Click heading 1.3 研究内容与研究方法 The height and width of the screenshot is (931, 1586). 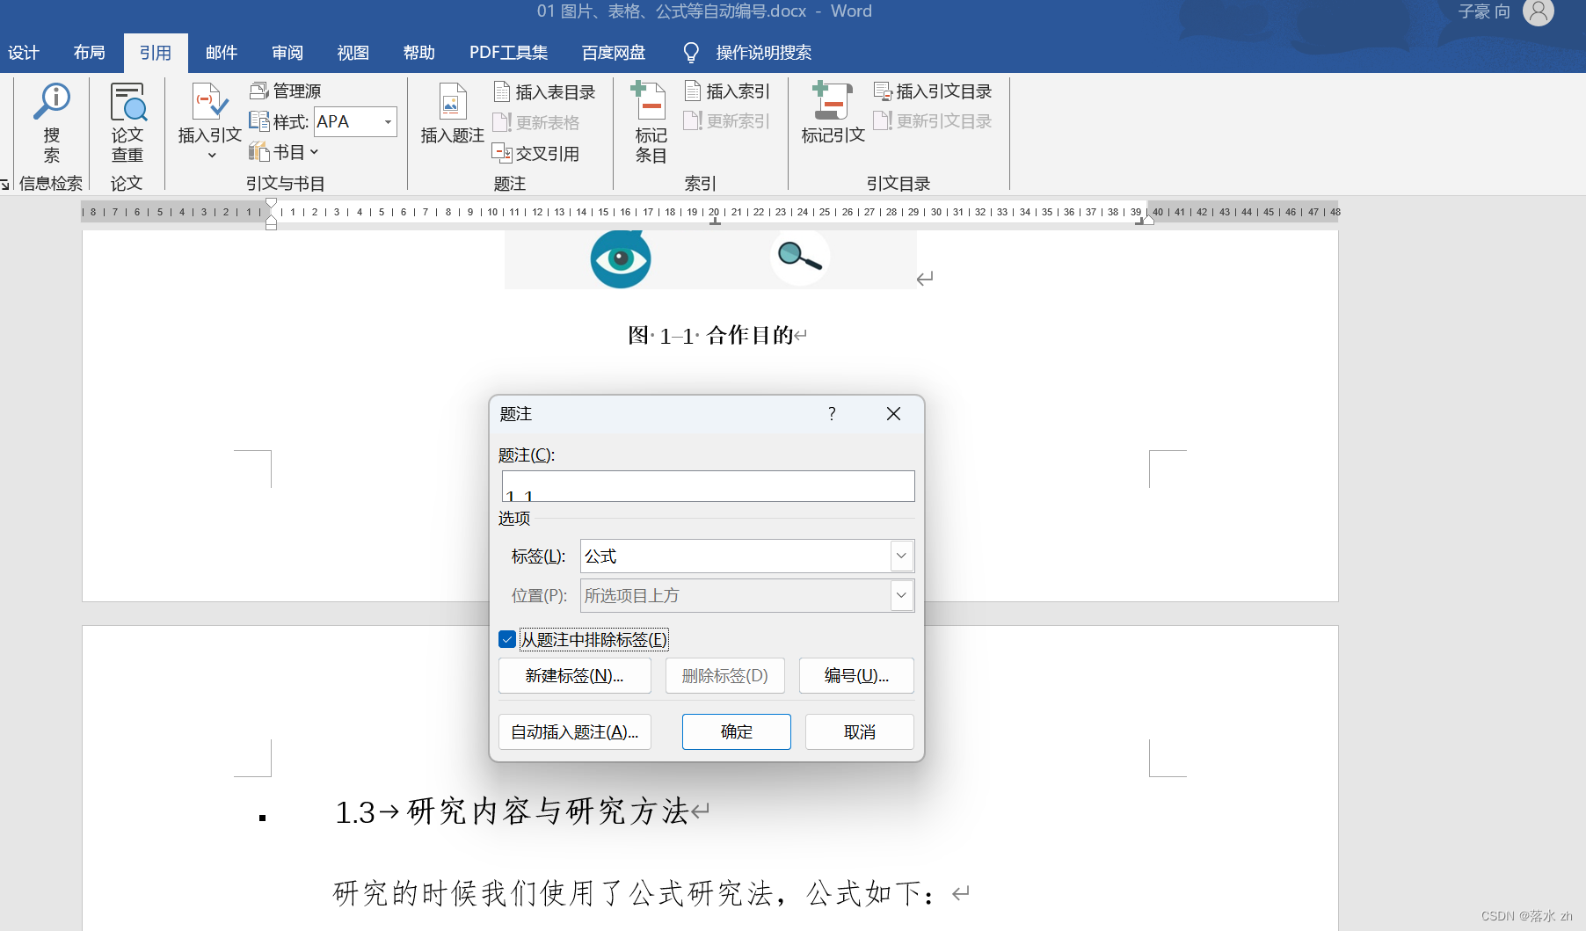(x=512, y=811)
